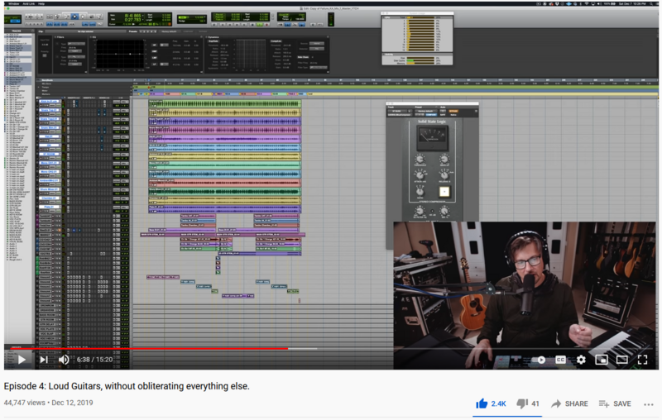Select the Pro Tools Trim tool
Screen dimensions: 662x420
point(66,17)
